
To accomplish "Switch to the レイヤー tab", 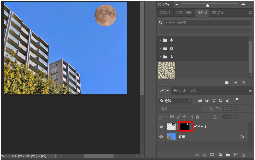I will pos(164,91).
